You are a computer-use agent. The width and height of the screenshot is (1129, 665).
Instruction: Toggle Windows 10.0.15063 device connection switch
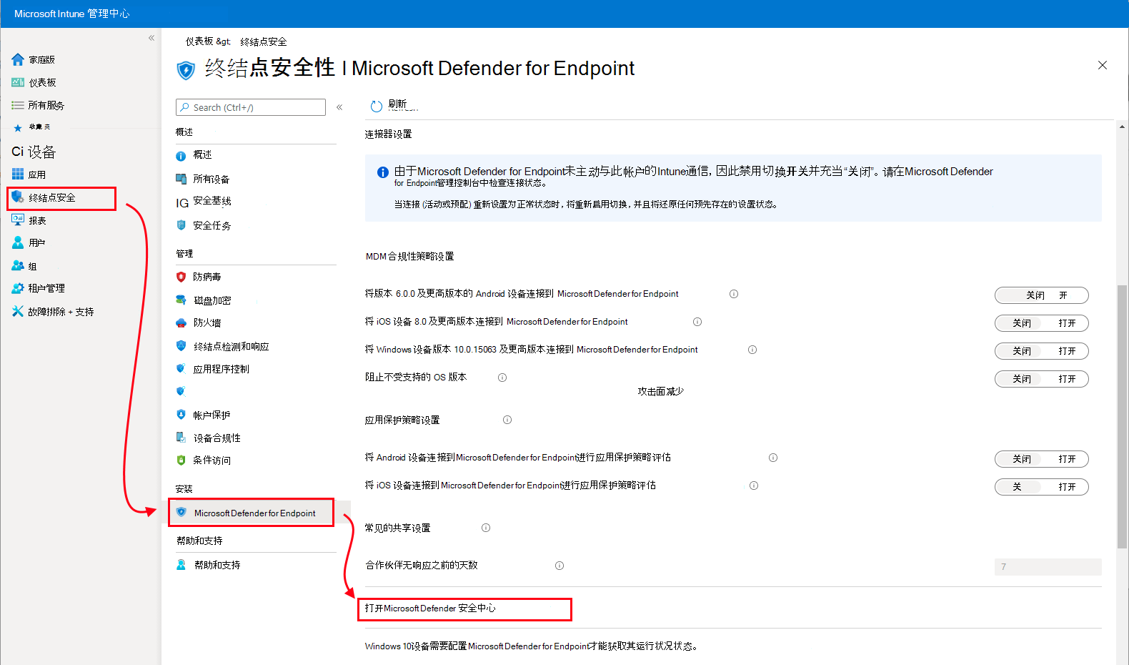coord(1041,351)
